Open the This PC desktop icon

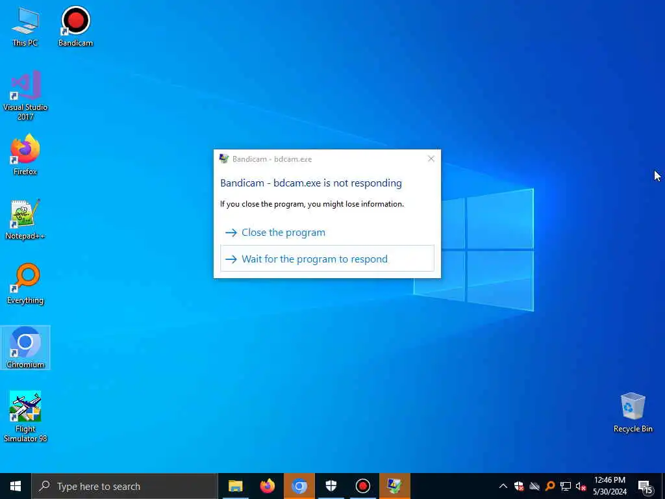(x=25, y=27)
